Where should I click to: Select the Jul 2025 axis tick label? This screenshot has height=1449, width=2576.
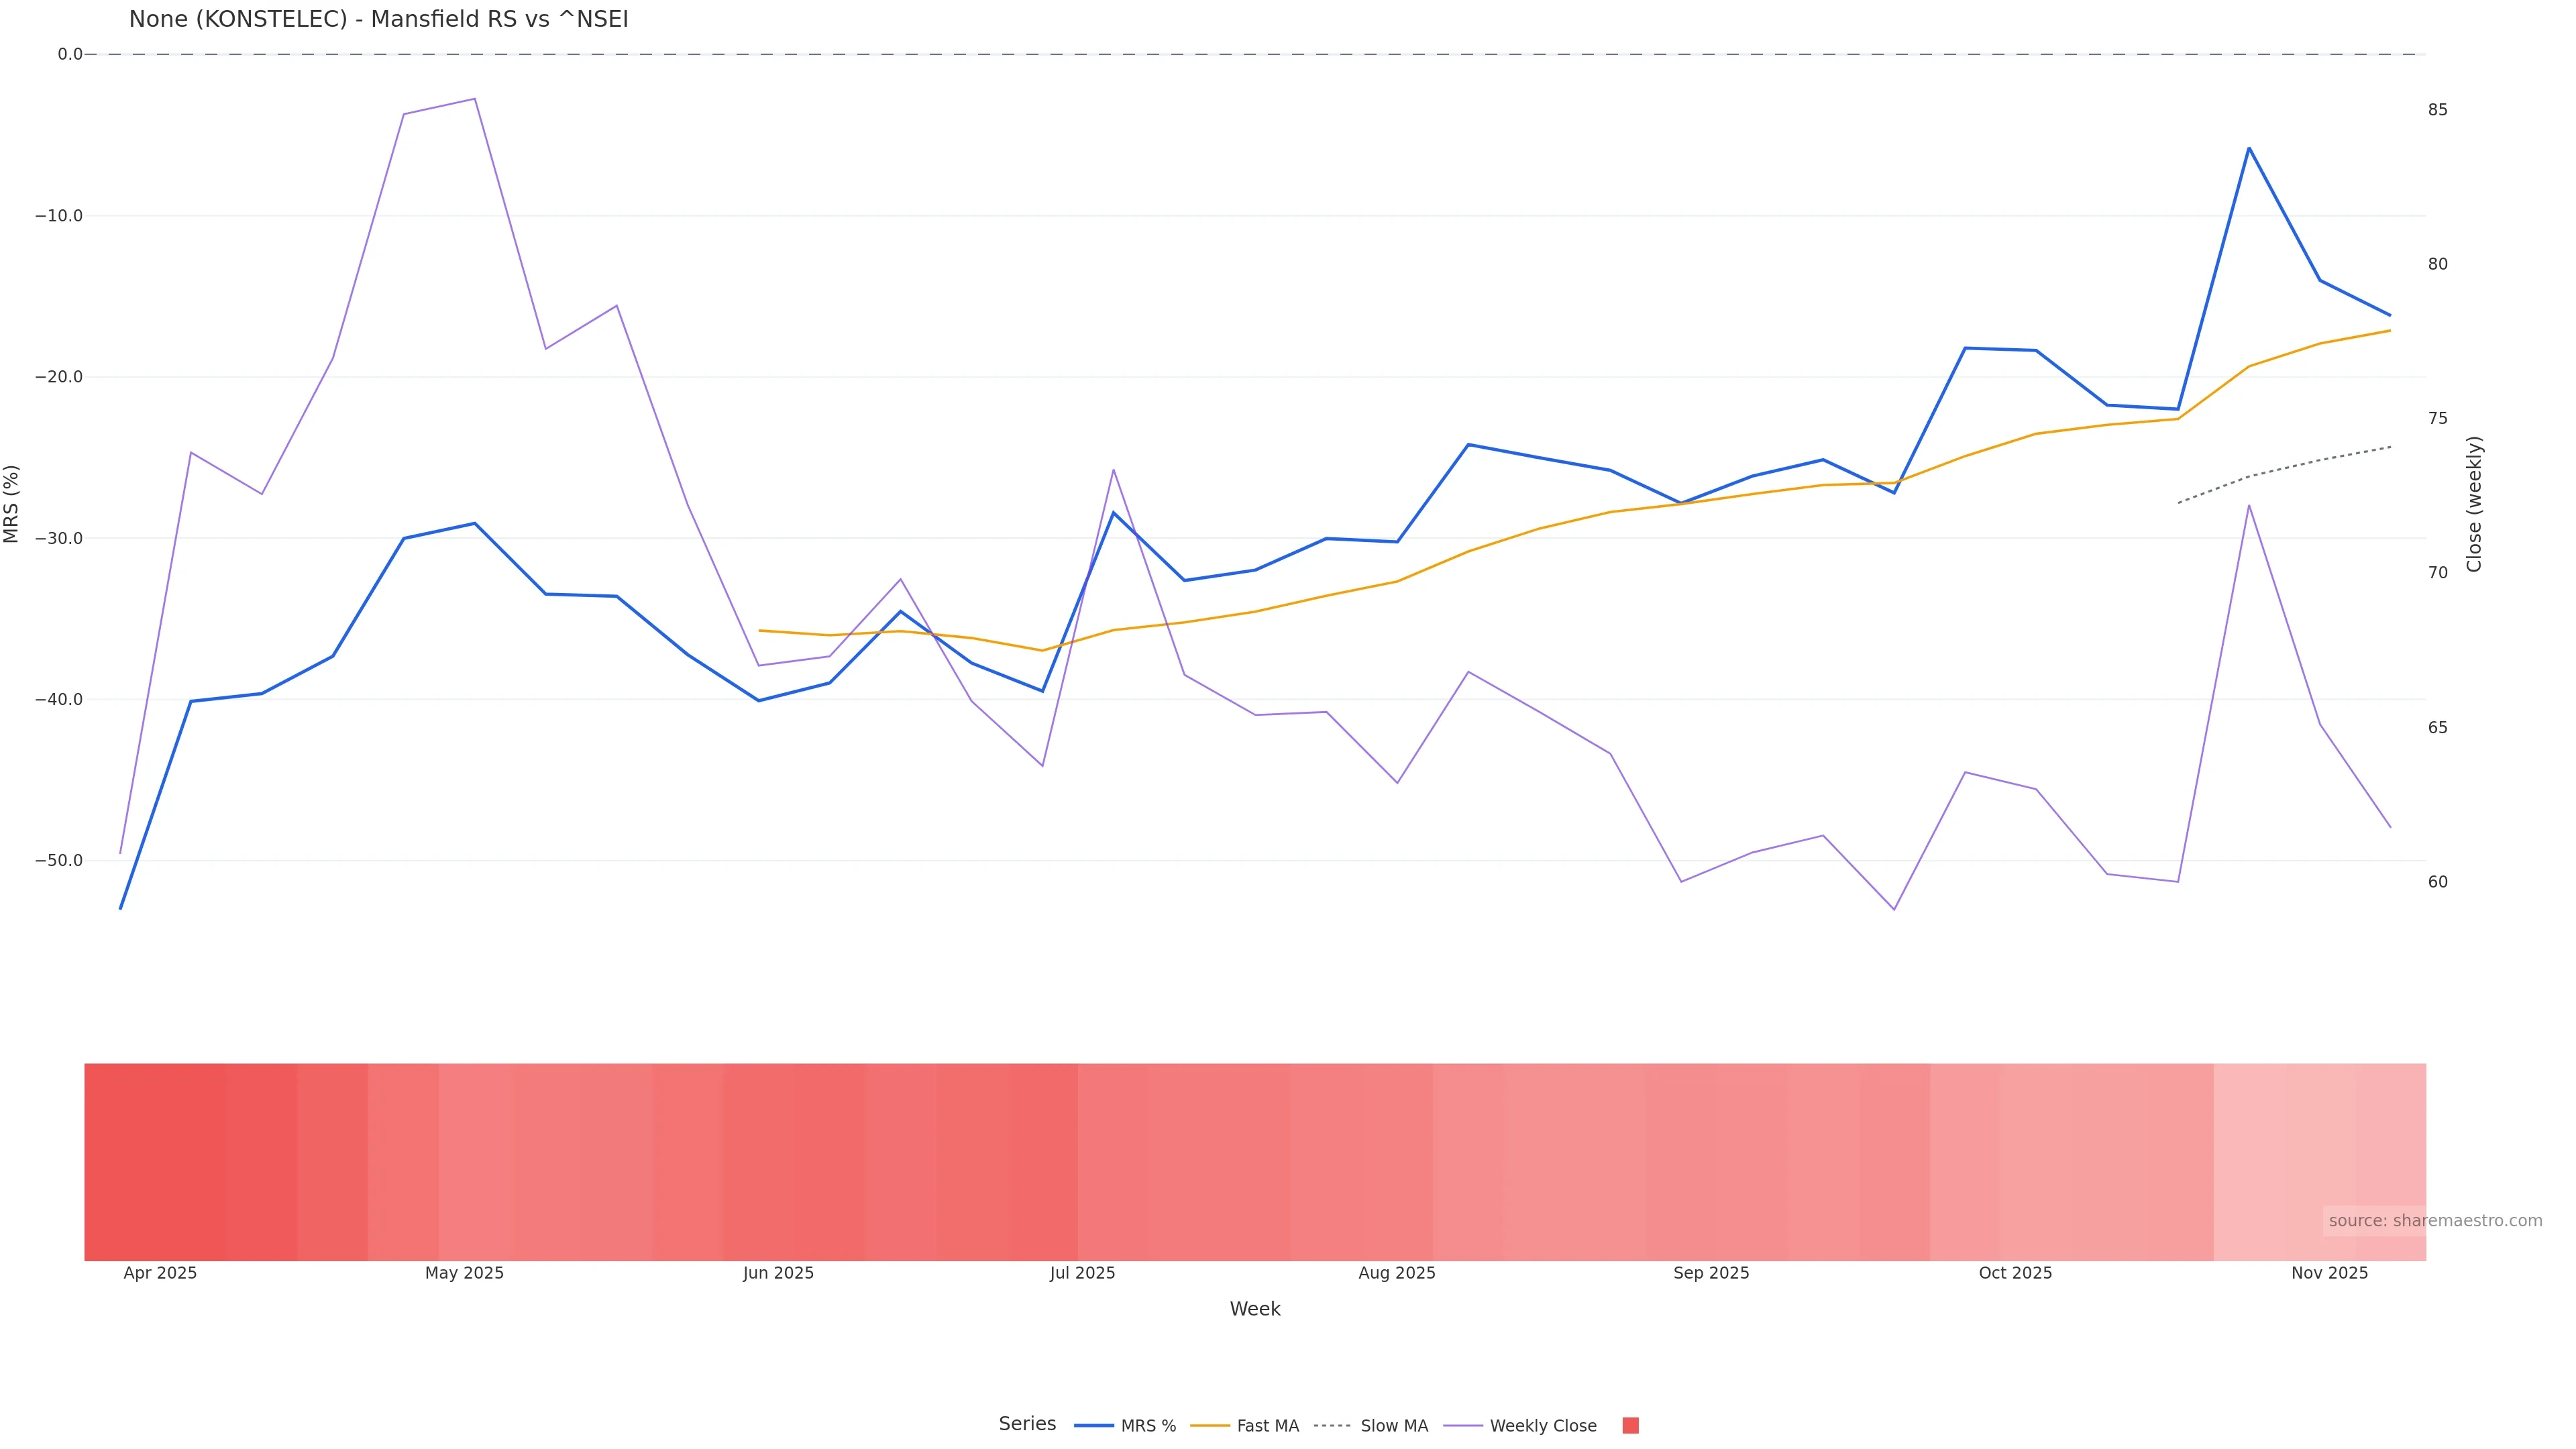[x=1082, y=1273]
